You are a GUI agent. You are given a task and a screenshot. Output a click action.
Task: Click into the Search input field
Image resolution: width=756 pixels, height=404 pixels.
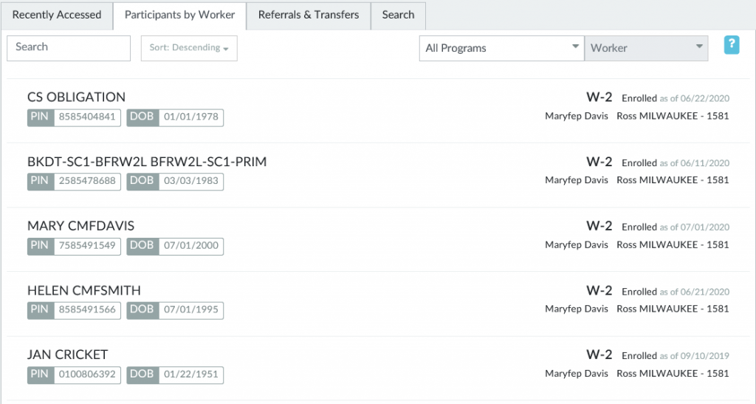click(x=69, y=47)
